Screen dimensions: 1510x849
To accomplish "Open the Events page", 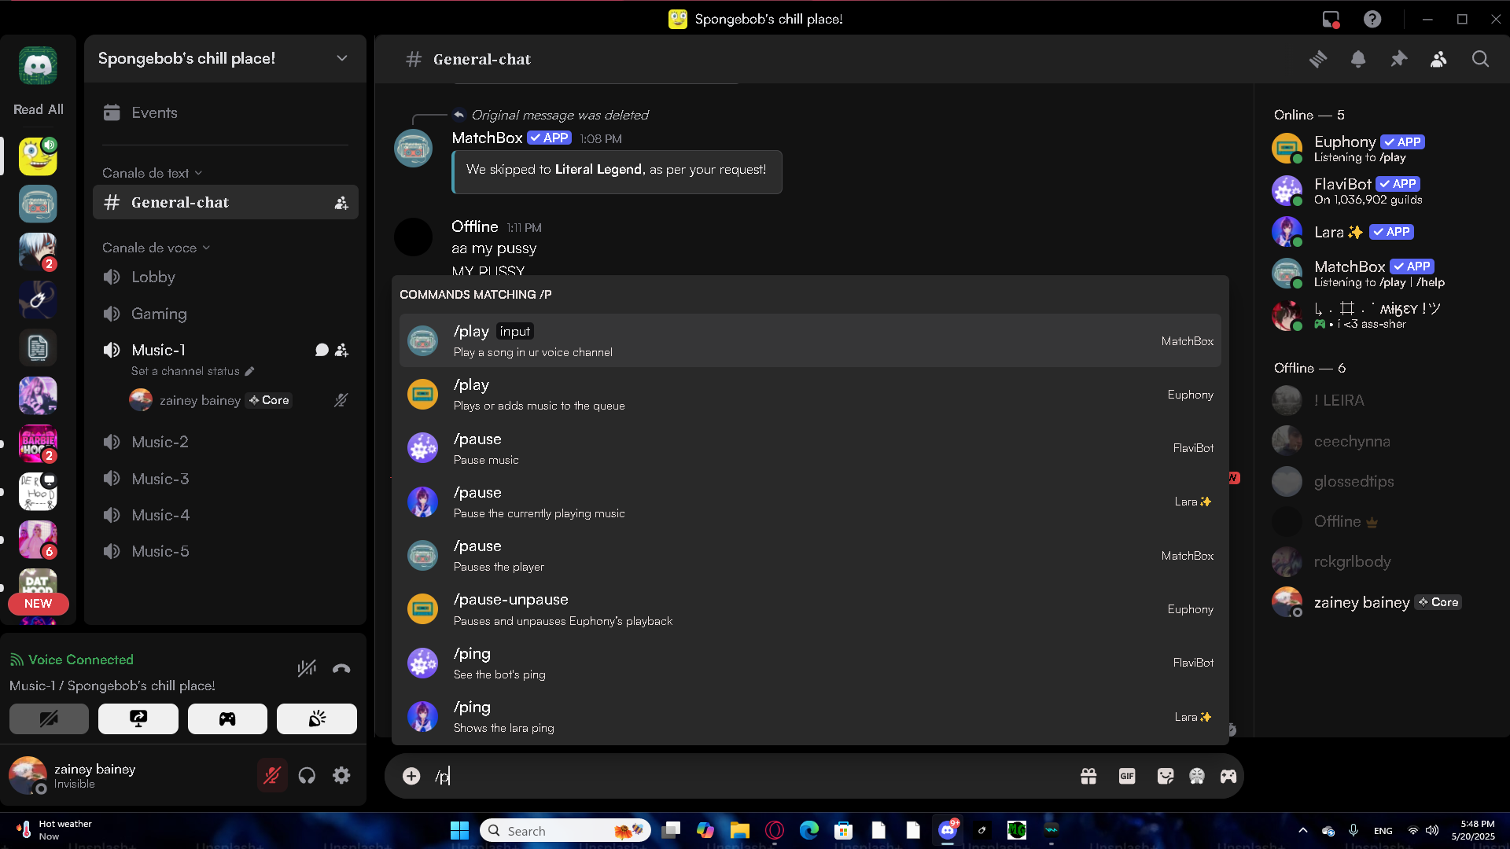I will point(154,112).
